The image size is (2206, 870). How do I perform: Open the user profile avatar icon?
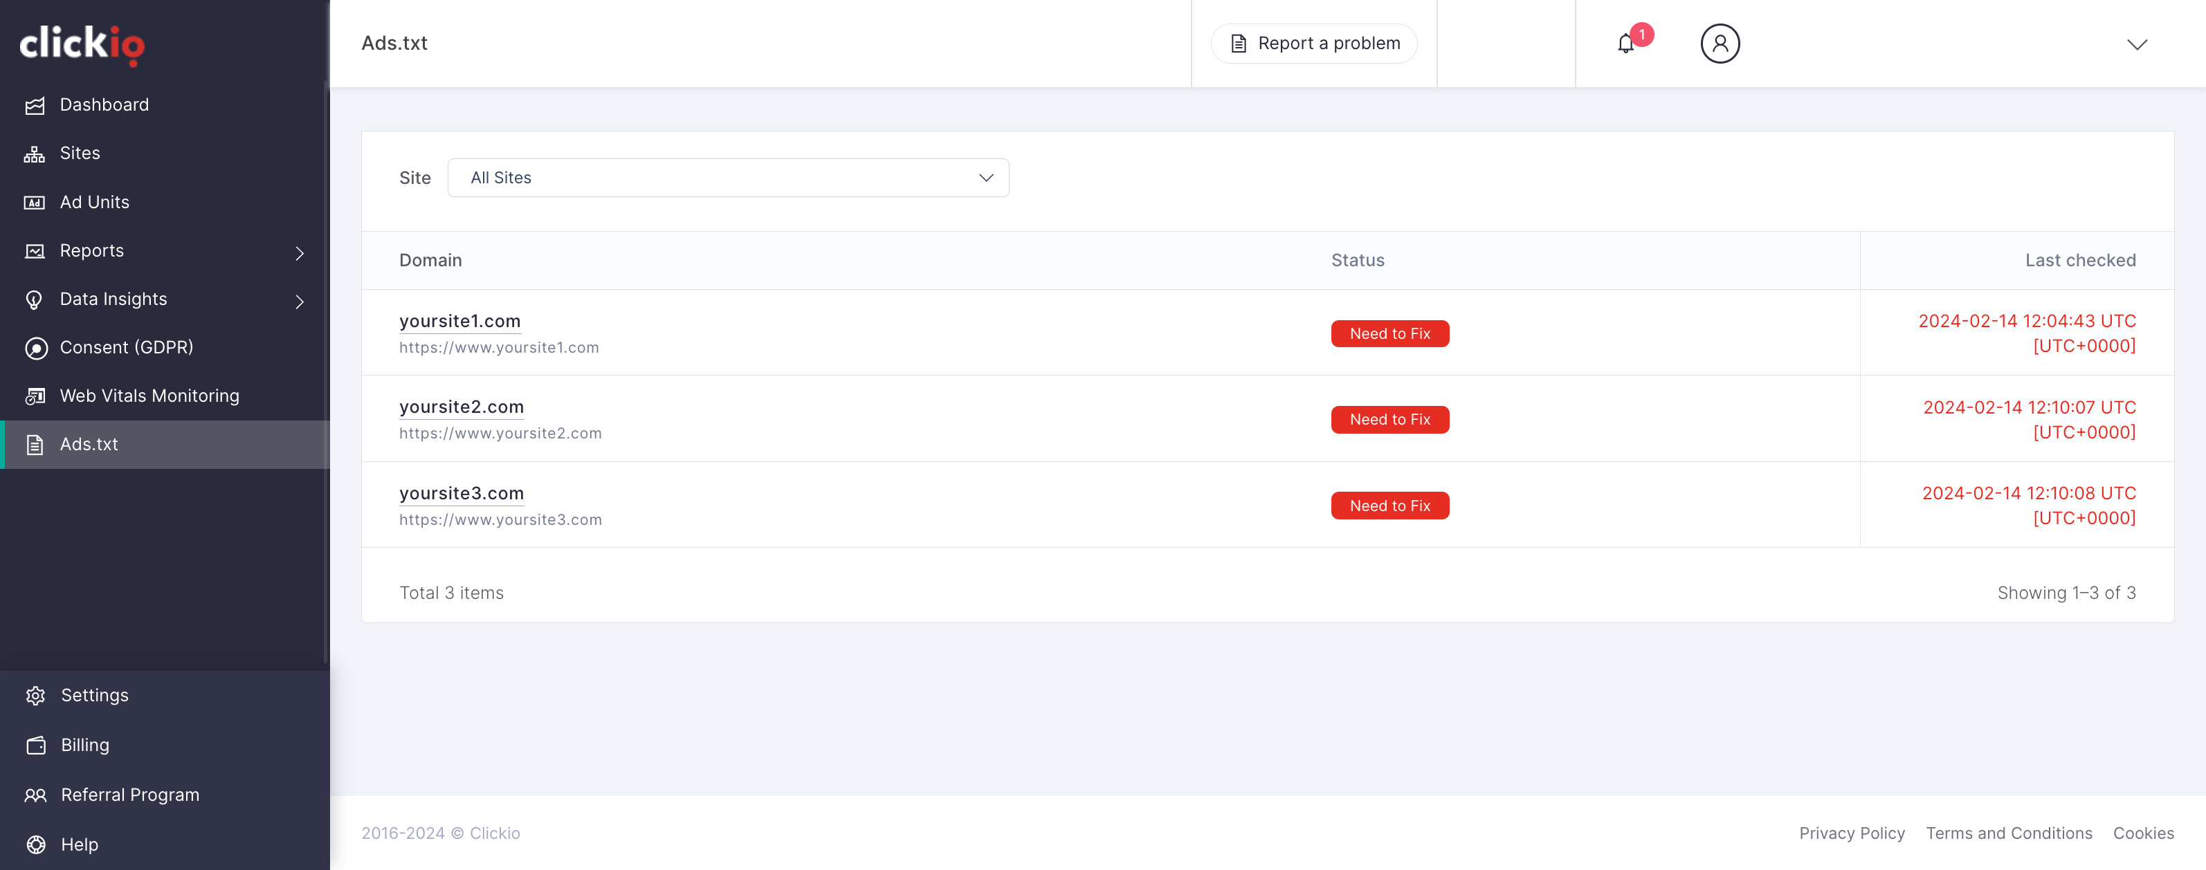pos(1720,44)
